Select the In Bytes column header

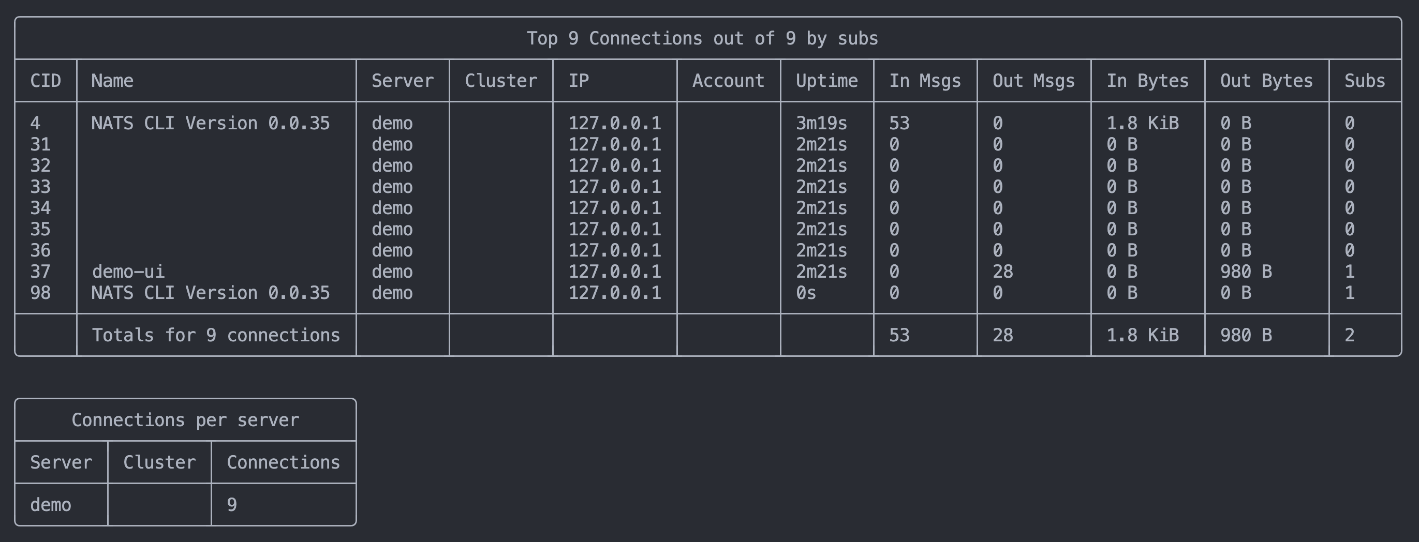coord(1147,81)
